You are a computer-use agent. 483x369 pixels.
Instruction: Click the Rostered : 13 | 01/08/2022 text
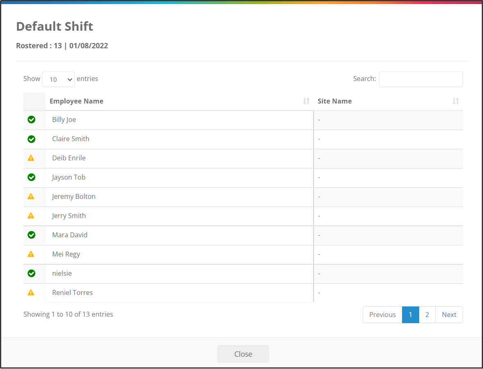(62, 46)
